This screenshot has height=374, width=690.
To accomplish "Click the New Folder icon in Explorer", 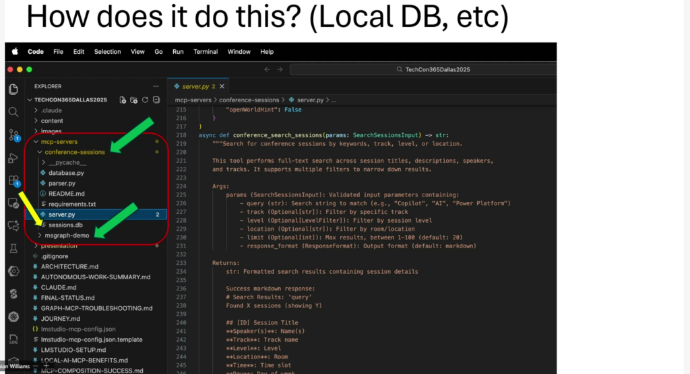I will (x=133, y=100).
